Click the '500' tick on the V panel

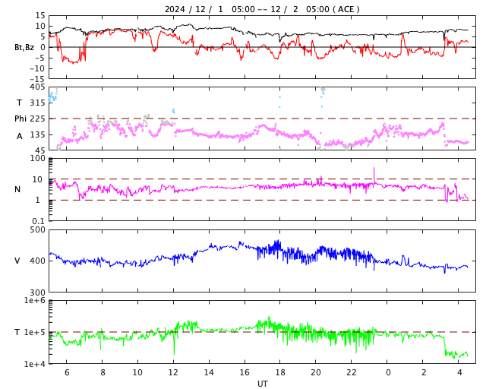(x=37, y=230)
